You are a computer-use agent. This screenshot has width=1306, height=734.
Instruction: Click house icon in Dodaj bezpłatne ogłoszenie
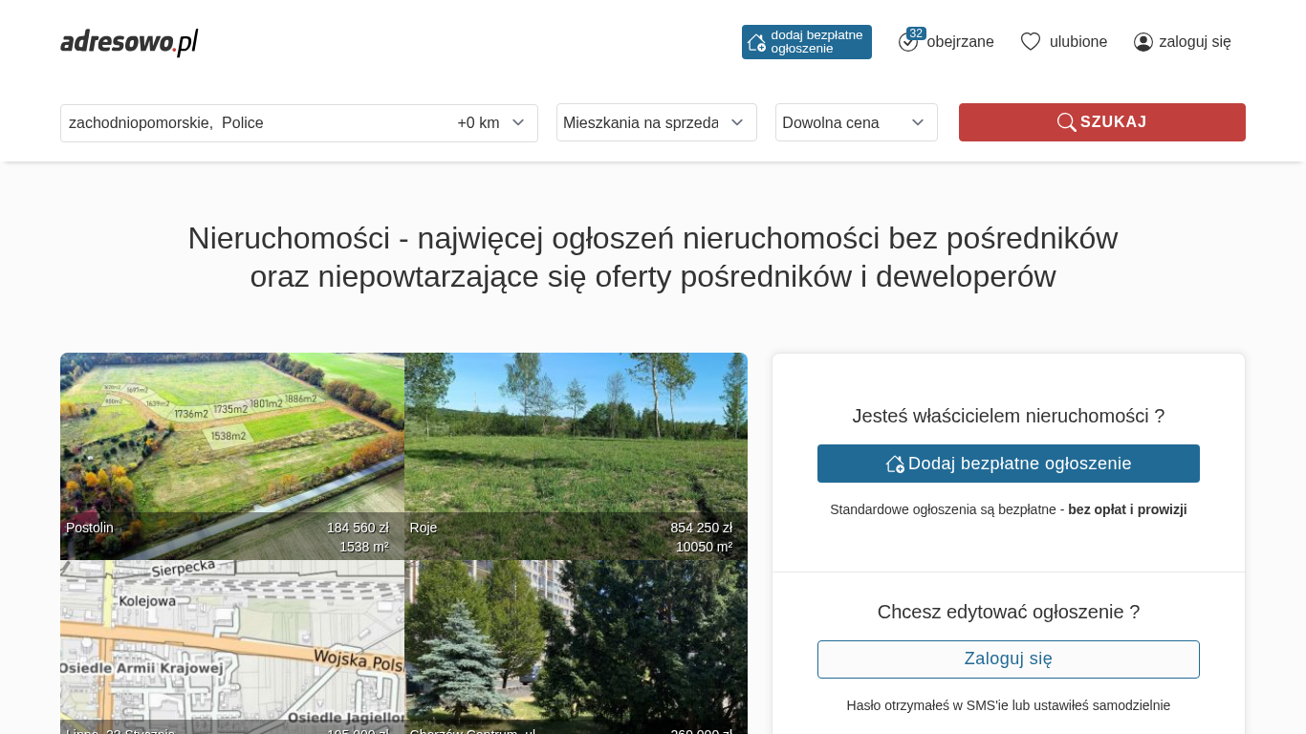(895, 464)
